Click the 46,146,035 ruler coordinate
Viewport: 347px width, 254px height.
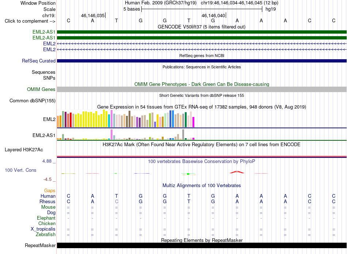(x=93, y=15)
